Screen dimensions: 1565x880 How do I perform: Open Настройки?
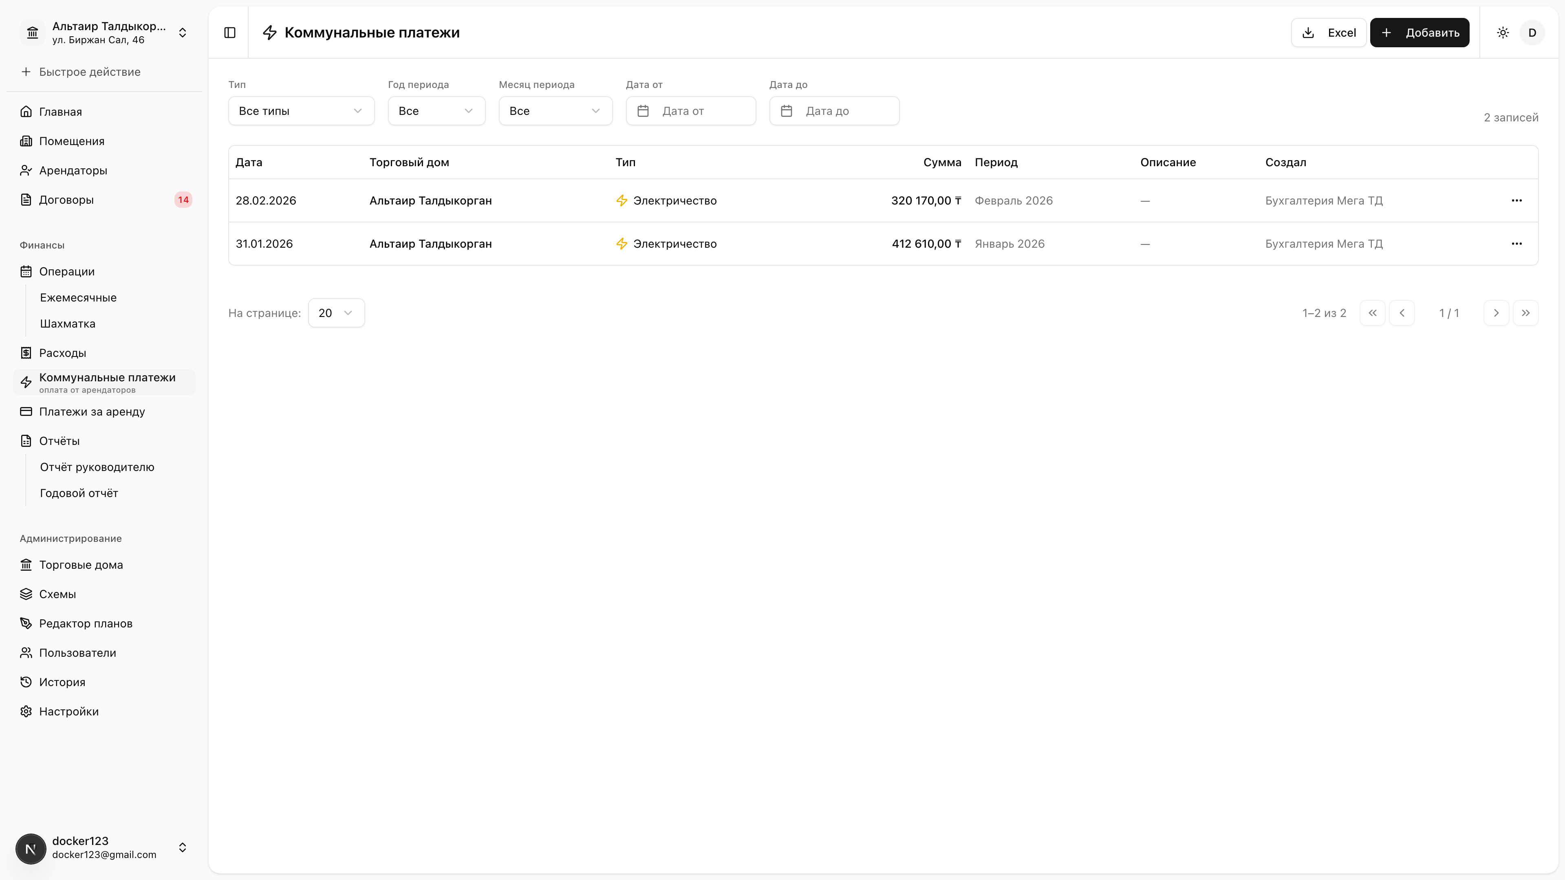[104, 712]
